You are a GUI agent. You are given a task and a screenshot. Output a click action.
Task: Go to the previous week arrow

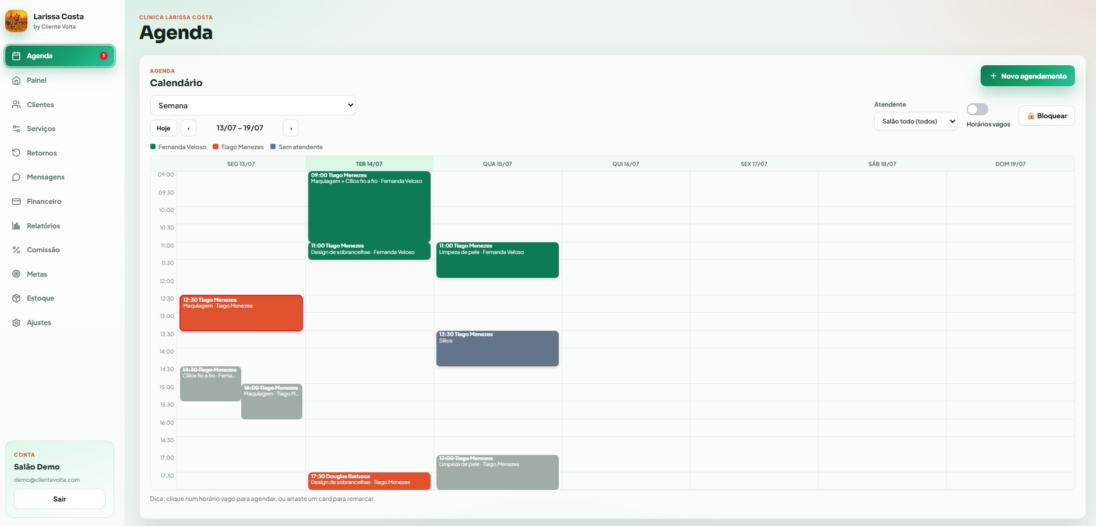(x=188, y=128)
